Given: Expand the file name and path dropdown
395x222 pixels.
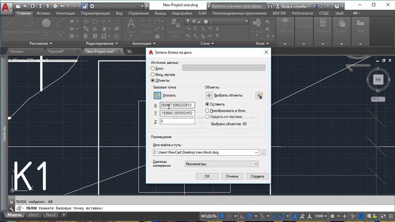Looking at the screenshot, I should pyautogui.click(x=257, y=153).
